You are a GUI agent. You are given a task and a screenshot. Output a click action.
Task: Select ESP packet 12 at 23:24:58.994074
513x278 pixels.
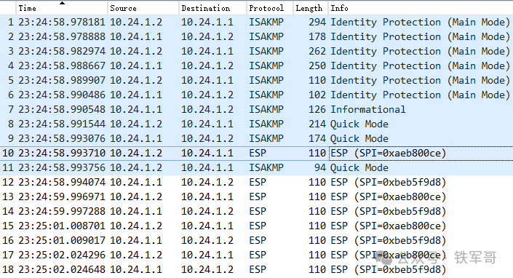click(256, 182)
